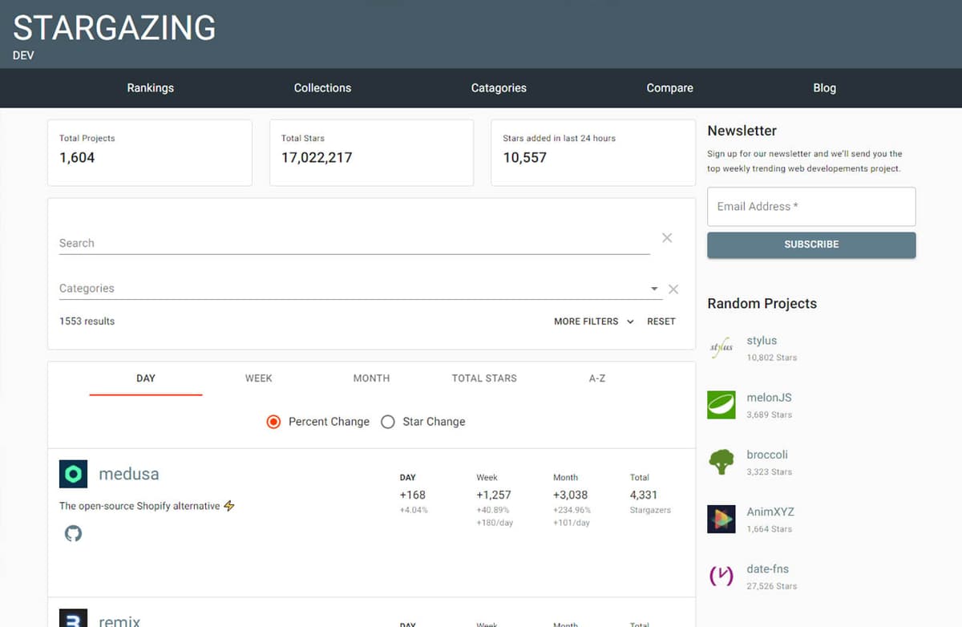Open Blog in the navigation bar

click(x=824, y=88)
